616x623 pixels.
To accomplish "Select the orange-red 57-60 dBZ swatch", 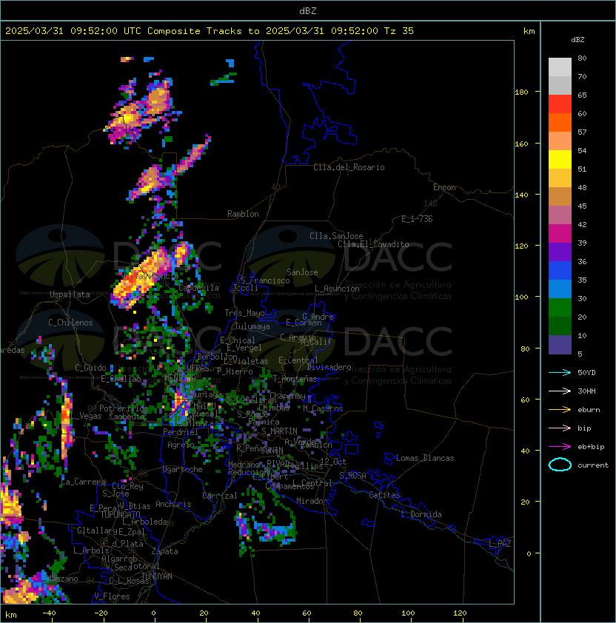I will (x=560, y=123).
